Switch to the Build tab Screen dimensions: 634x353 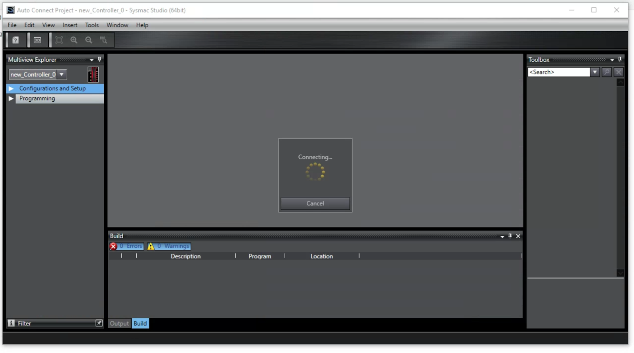140,323
